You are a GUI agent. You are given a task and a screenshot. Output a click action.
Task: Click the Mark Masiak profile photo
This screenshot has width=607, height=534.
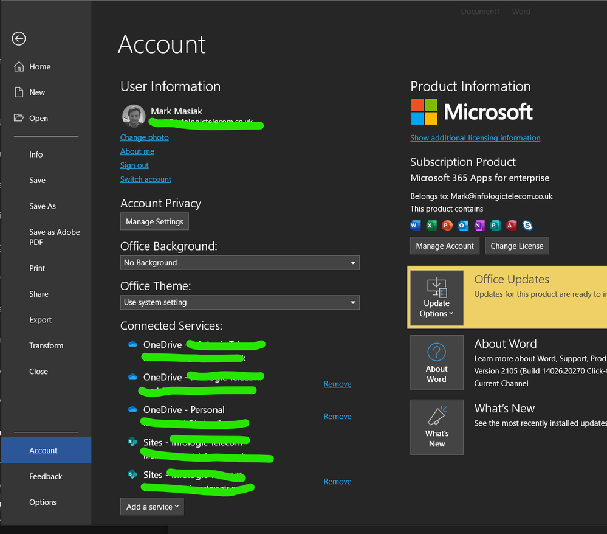click(x=134, y=116)
